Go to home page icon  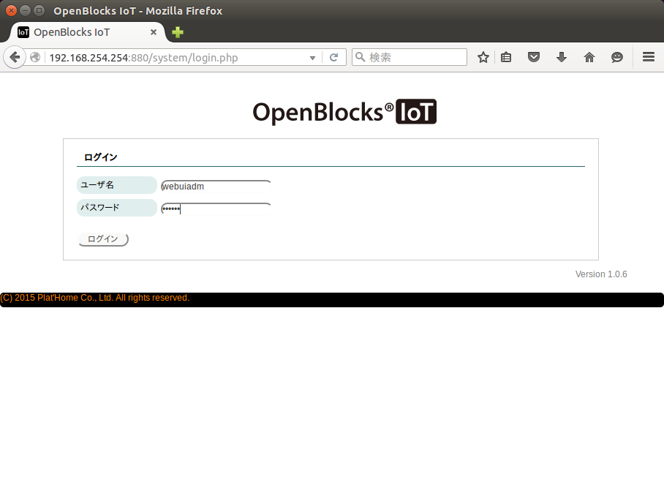[589, 57]
